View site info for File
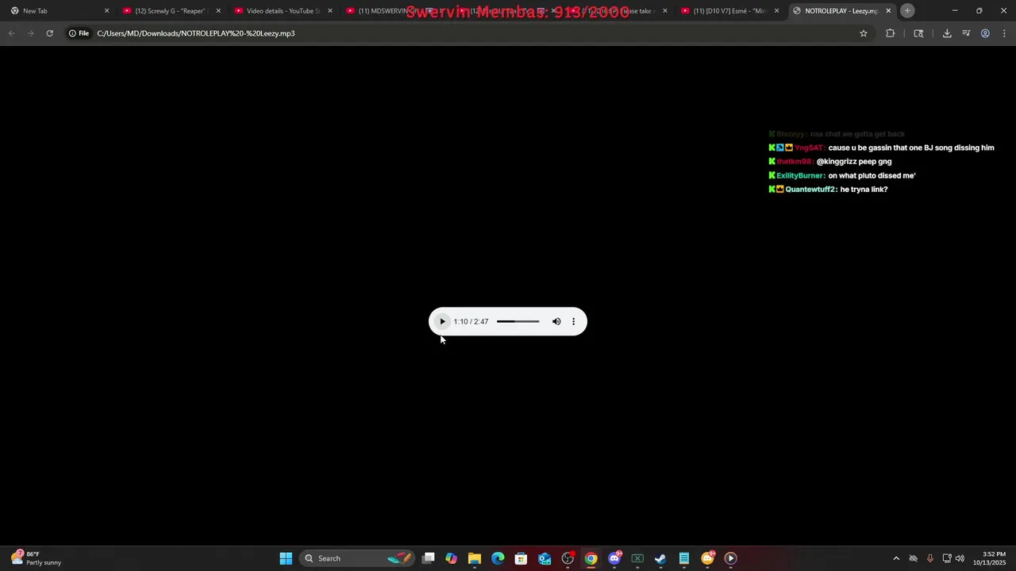The width and height of the screenshot is (1016, 571). click(x=79, y=33)
